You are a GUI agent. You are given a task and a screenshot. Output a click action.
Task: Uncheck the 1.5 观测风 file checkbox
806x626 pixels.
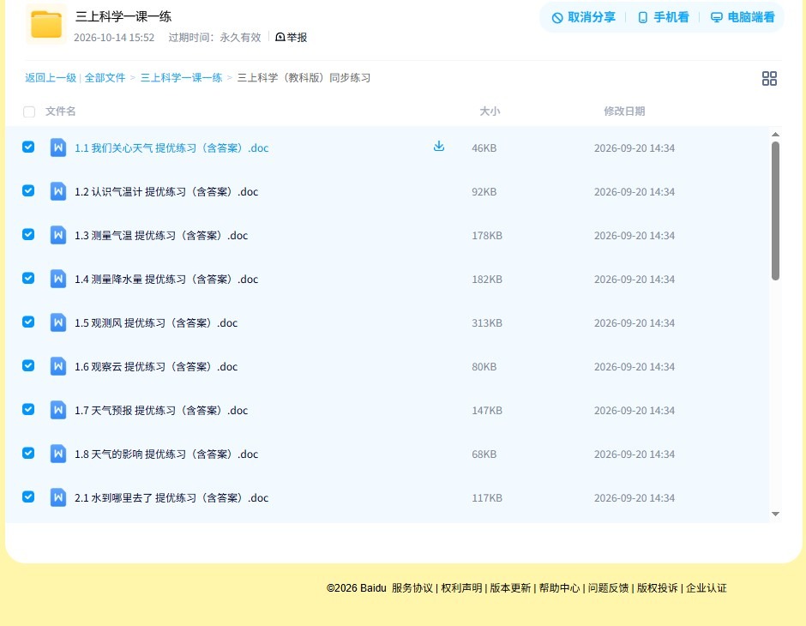[x=28, y=322]
